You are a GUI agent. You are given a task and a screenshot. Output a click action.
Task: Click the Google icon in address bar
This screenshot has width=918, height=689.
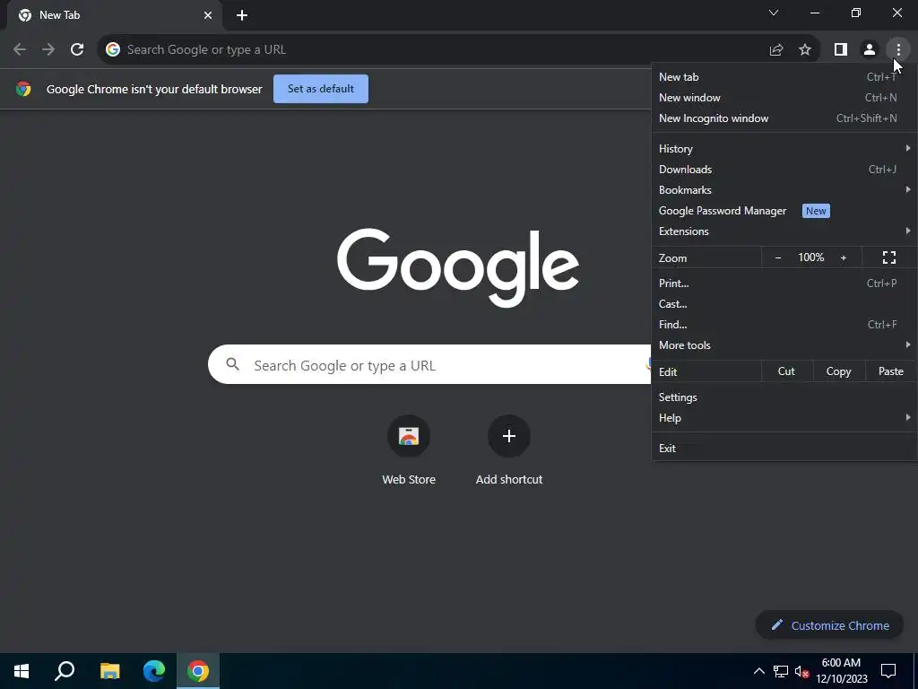(x=113, y=50)
